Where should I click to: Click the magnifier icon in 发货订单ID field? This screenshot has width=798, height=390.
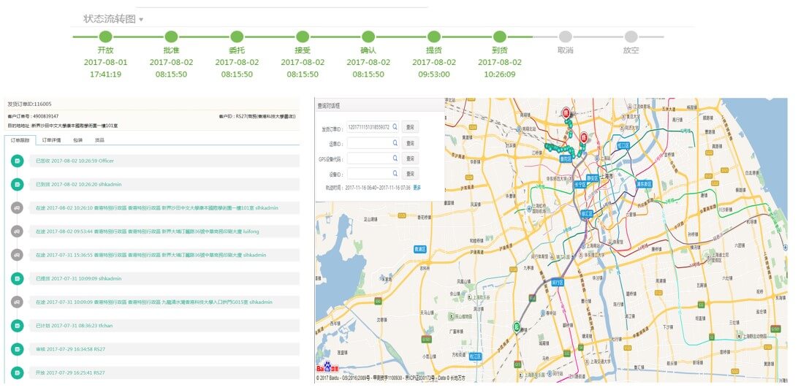pos(395,127)
